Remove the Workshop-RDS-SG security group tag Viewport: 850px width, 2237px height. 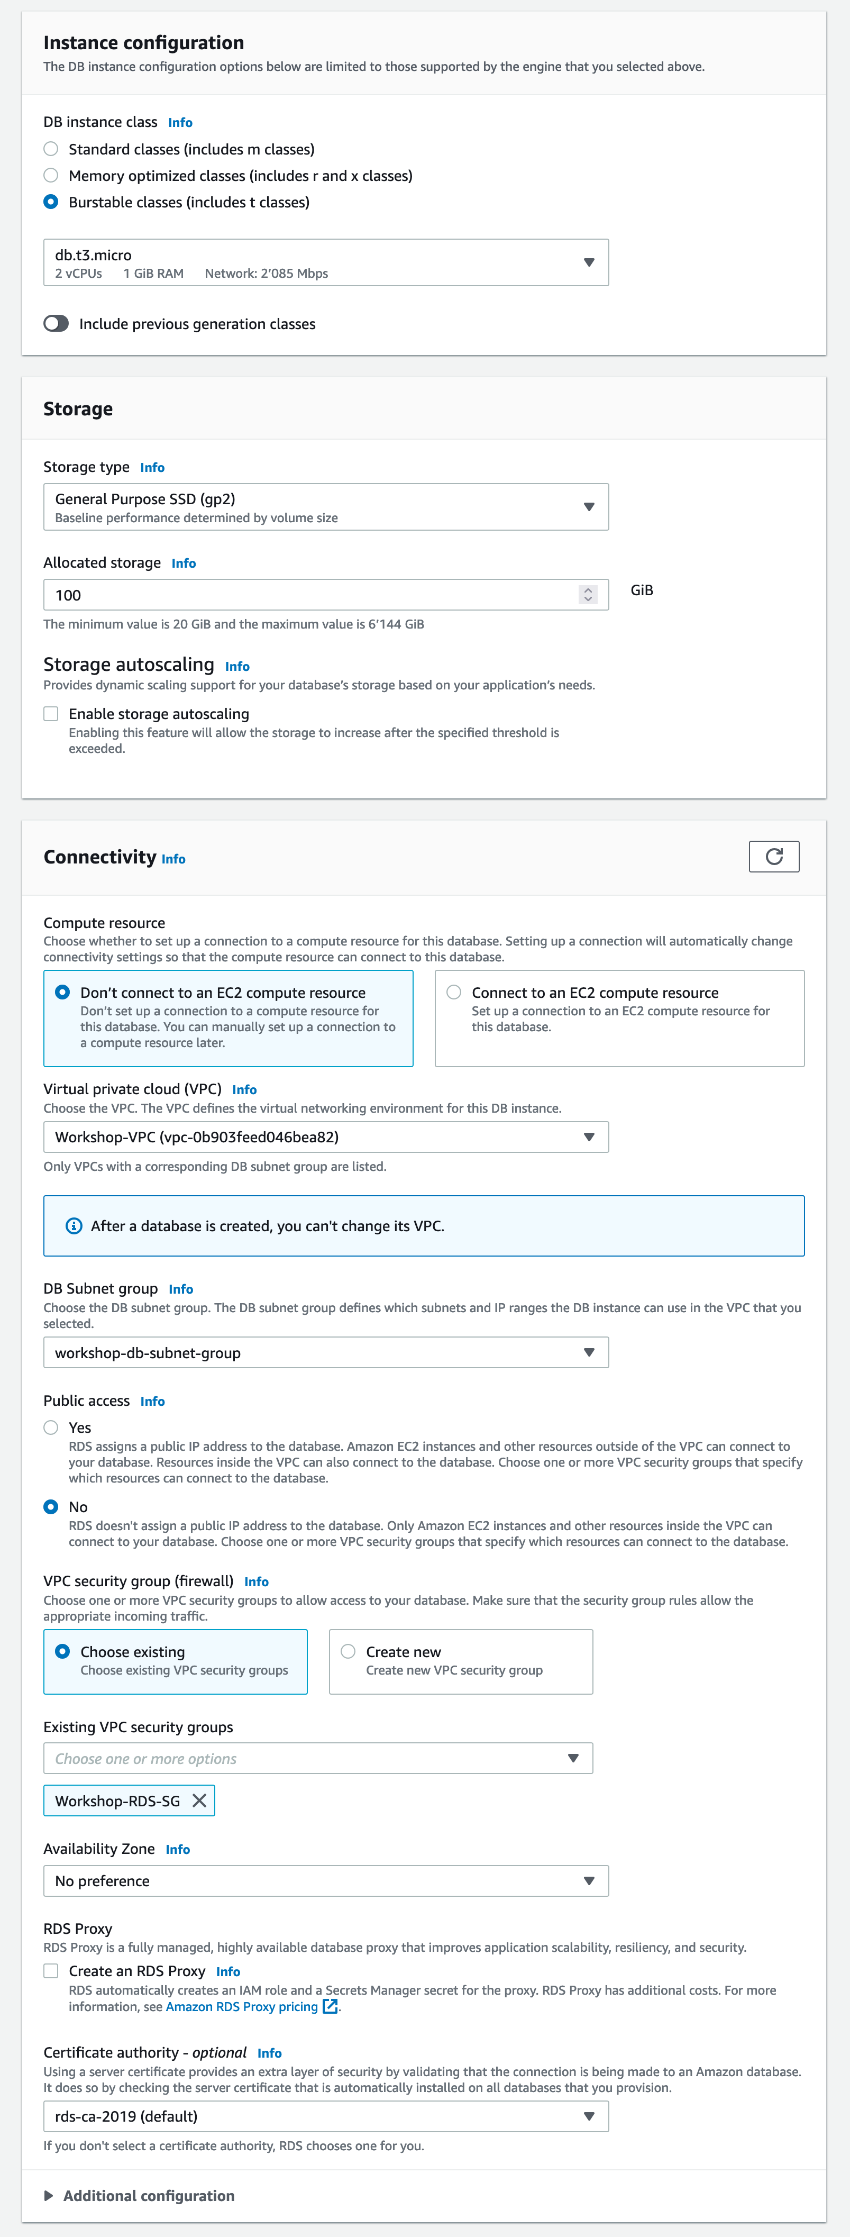199,1800
